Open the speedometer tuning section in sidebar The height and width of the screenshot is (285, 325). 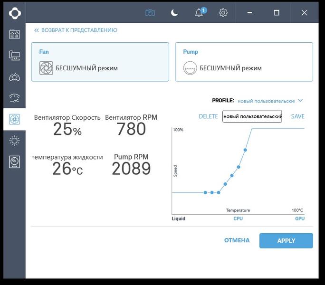[x=15, y=98]
